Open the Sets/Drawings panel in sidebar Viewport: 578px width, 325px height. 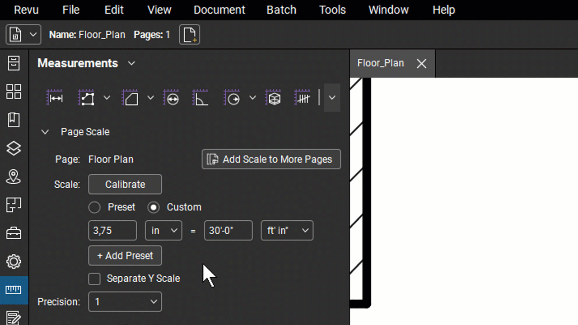[14, 204]
